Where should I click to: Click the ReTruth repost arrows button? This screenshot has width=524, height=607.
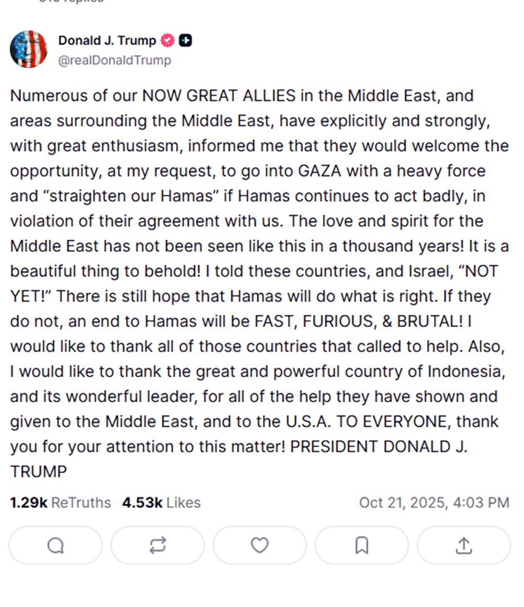pyautogui.click(x=157, y=545)
